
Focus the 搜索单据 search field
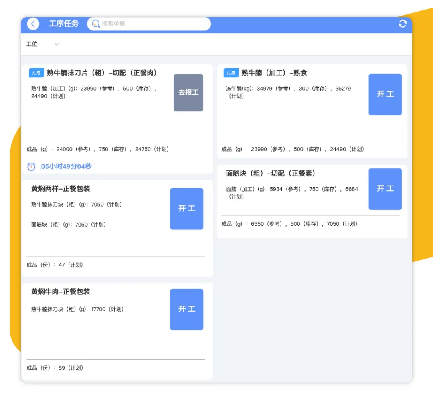click(x=149, y=24)
